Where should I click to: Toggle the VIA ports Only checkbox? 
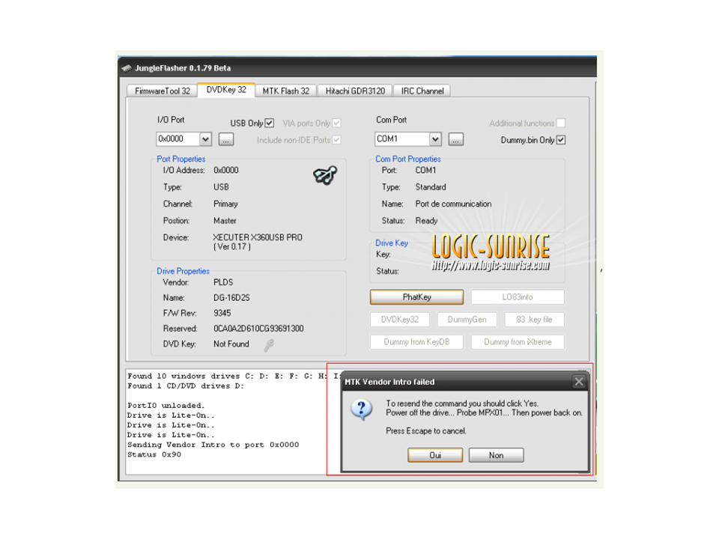pos(336,124)
